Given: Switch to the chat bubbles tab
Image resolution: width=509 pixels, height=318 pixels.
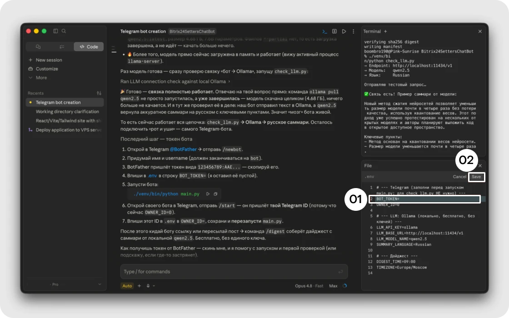Looking at the screenshot, I should (x=38, y=47).
